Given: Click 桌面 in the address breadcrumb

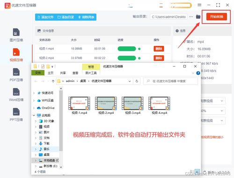Looking at the screenshot, I should (83, 81).
